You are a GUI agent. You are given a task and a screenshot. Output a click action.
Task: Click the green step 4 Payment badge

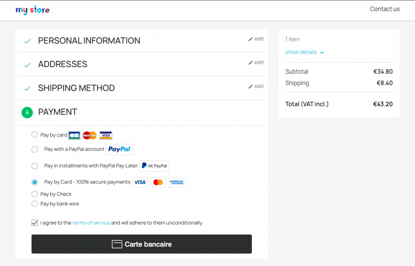click(x=27, y=112)
